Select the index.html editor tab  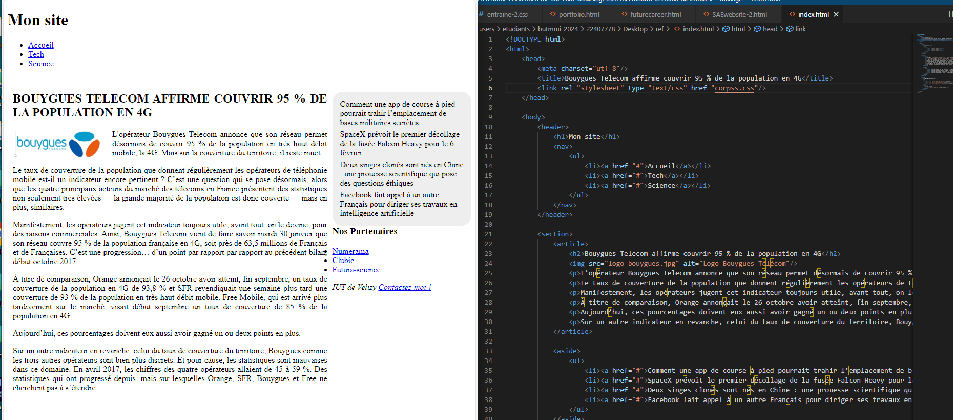[813, 14]
